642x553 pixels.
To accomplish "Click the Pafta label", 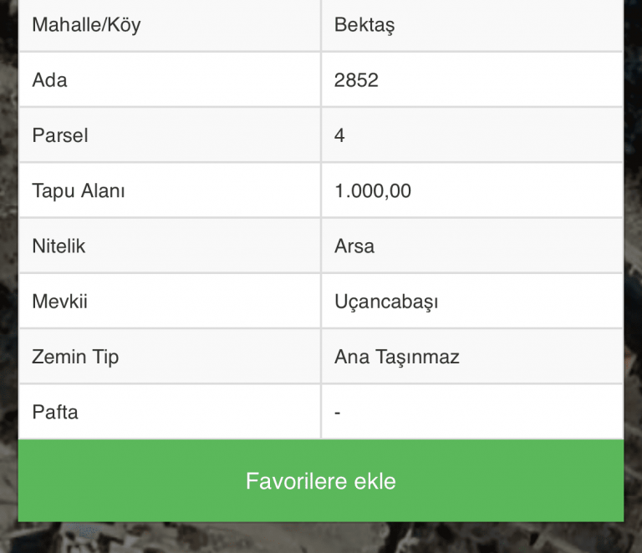I will tap(55, 413).
